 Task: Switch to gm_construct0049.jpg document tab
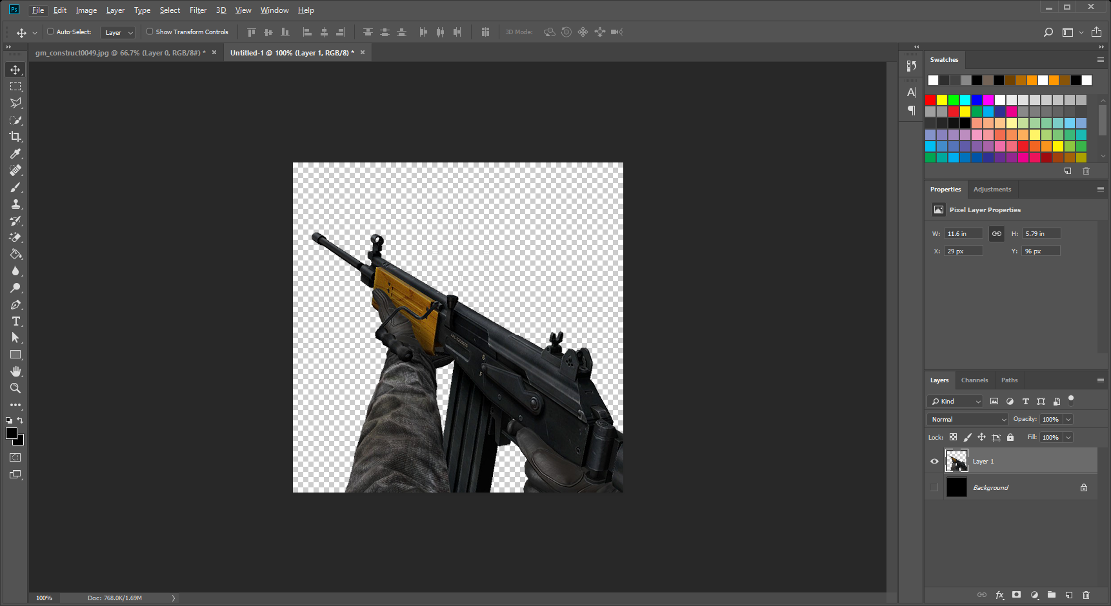[120, 53]
